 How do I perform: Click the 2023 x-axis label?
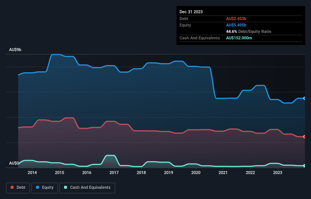point(278,173)
